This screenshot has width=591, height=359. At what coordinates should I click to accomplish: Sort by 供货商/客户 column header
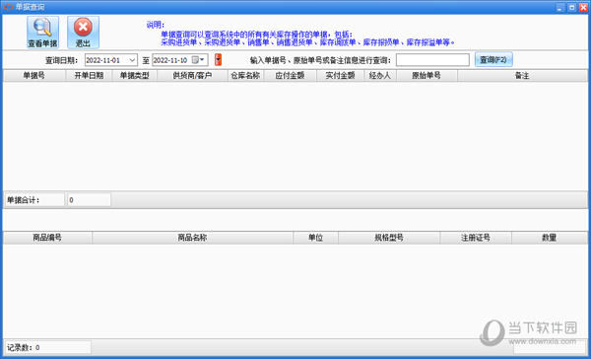192,76
